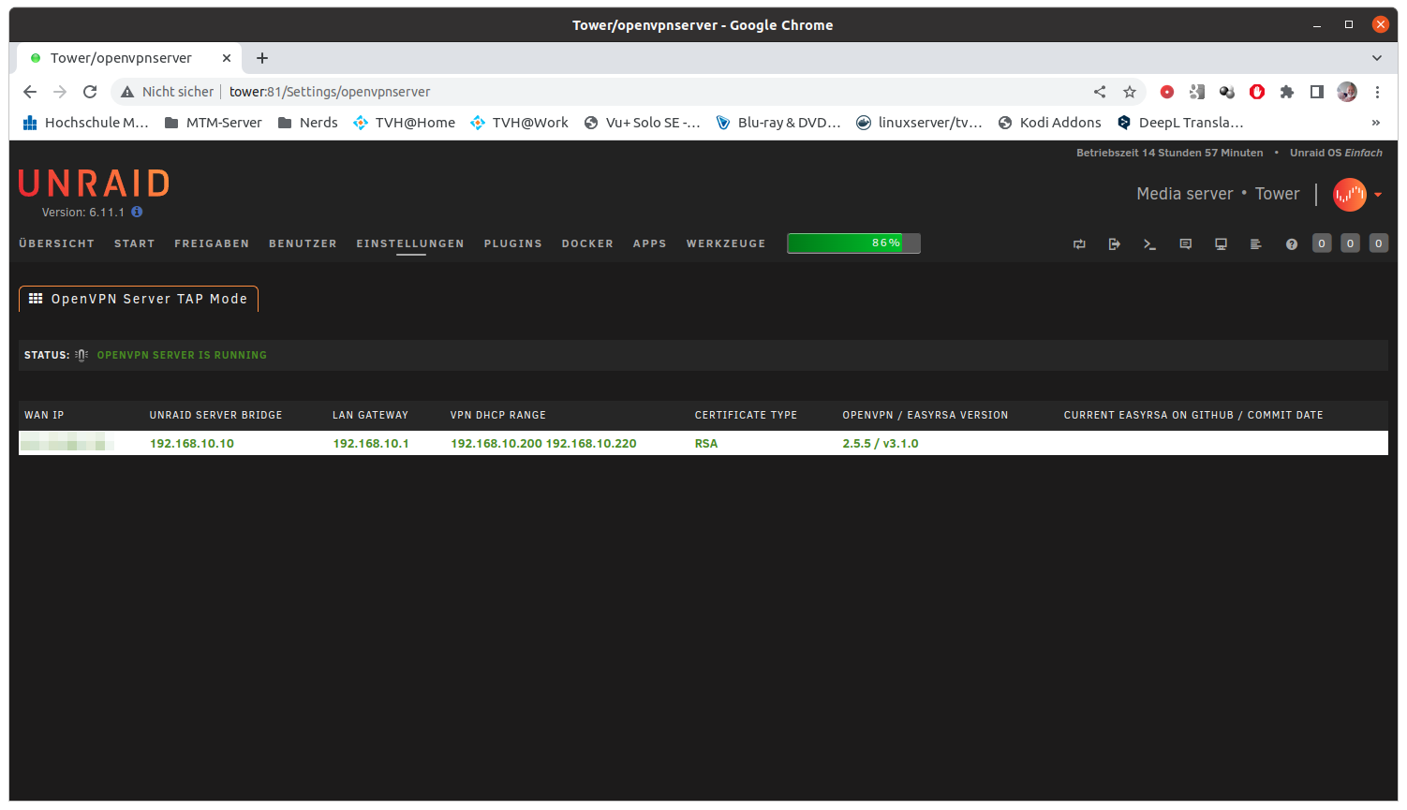
Task: Click the Chrome profile picture
Action: coord(1347,92)
